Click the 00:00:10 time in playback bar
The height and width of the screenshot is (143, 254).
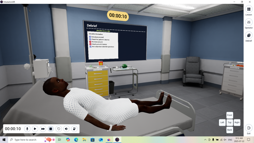point(13,129)
